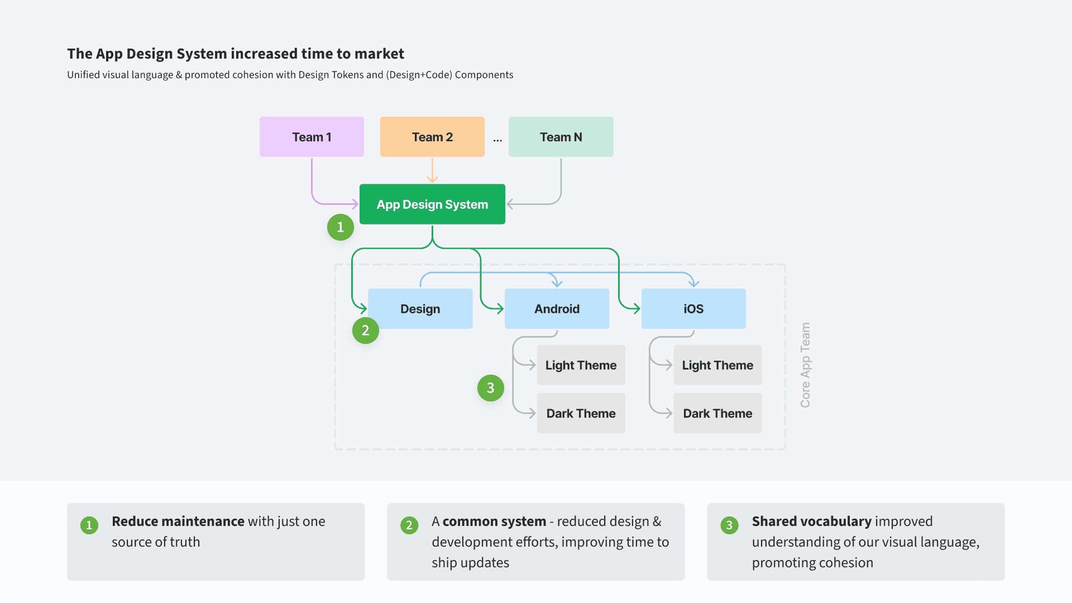Click Dark Theme under iOS
Viewport: 1072px width, 603px height.
717,413
